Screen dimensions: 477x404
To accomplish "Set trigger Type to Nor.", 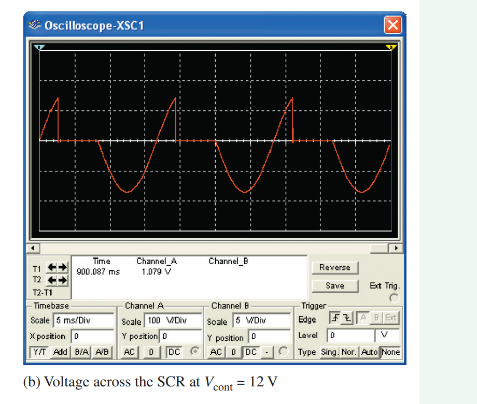I will [349, 352].
